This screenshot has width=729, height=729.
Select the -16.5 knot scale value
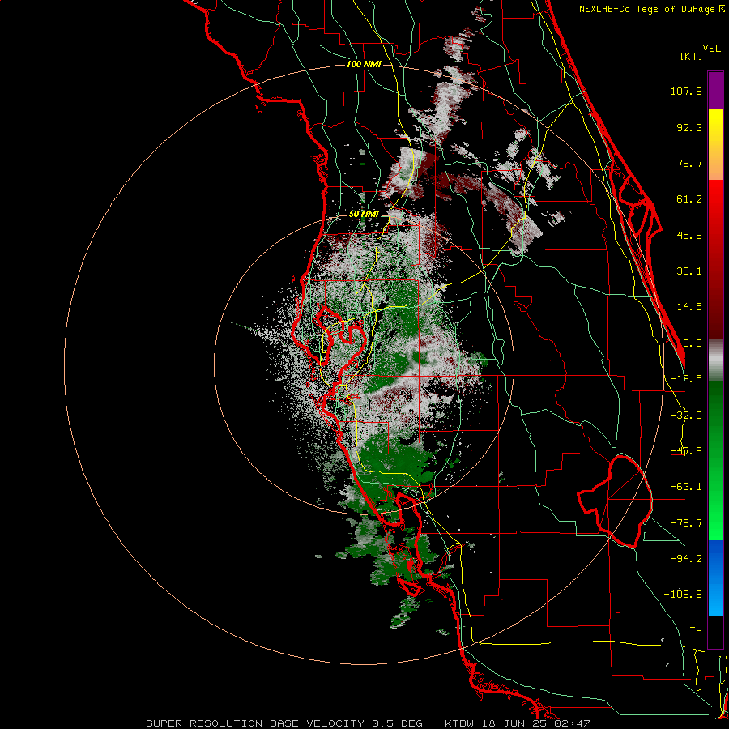[686, 379]
